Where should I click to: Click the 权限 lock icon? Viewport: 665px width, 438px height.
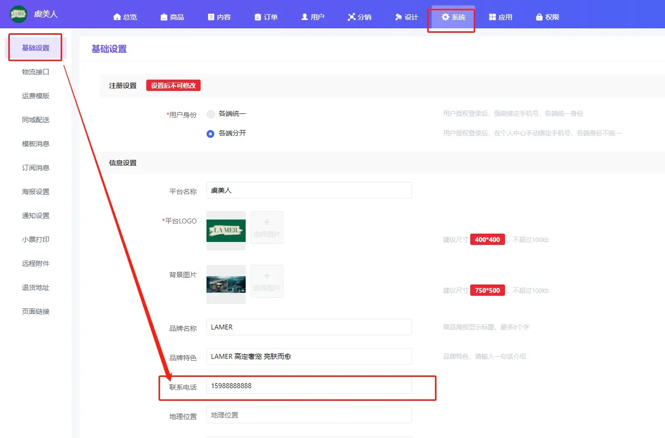click(x=539, y=17)
